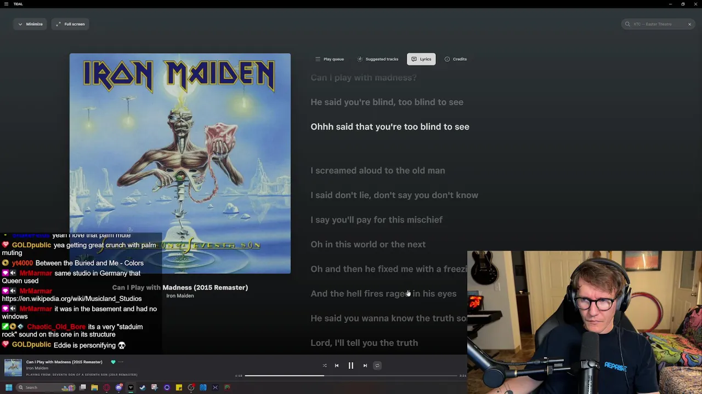Seek using the playback progress bar
Viewport: 702px width, 394px height.
pos(351,376)
